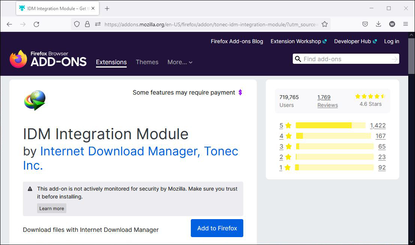Open the site permissions dropdown
The width and height of the screenshot is (415, 245).
97,24
